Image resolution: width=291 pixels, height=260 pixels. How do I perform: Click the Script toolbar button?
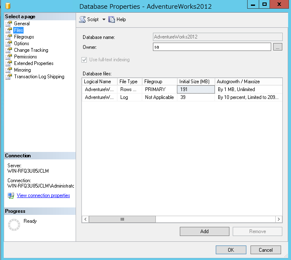(89, 19)
